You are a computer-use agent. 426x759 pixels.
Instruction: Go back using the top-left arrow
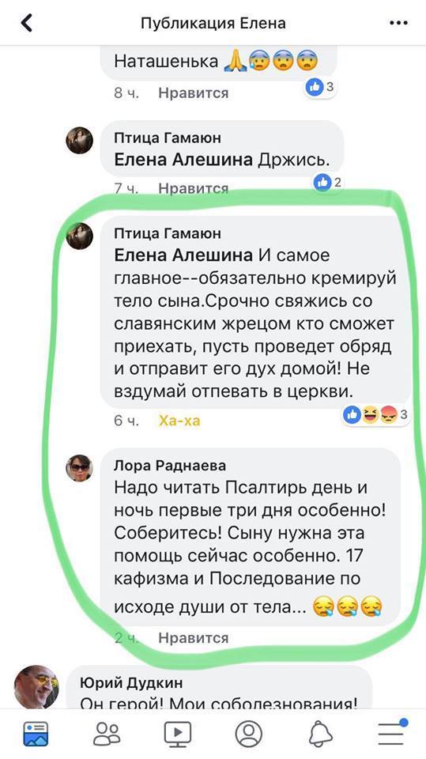tap(27, 23)
